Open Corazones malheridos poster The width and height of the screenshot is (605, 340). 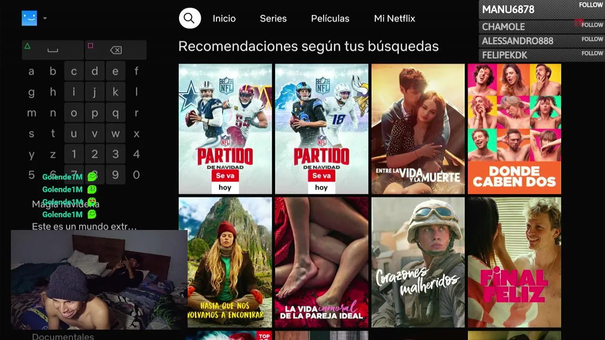click(418, 263)
